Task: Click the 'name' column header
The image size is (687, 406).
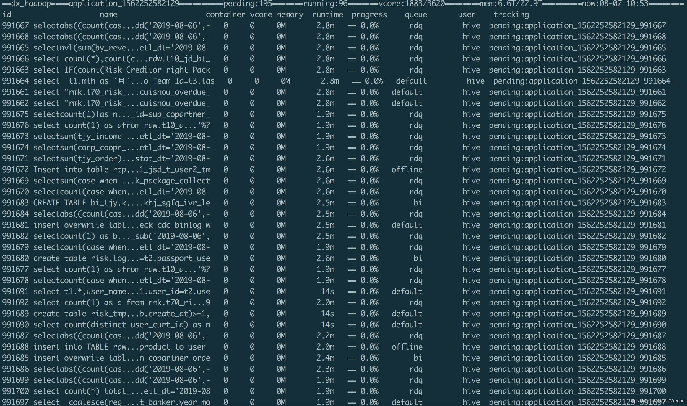Action: pos(108,14)
